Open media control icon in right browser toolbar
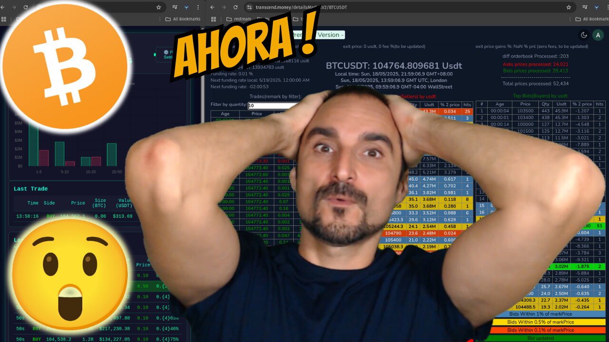The width and height of the screenshot is (609, 342). coord(585,8)
